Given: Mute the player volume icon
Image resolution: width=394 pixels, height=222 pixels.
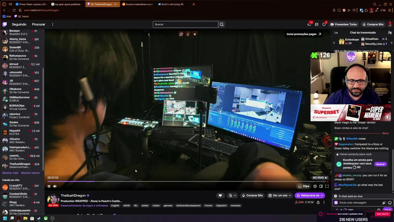Looking at the screenshot, I should [55, 186].
